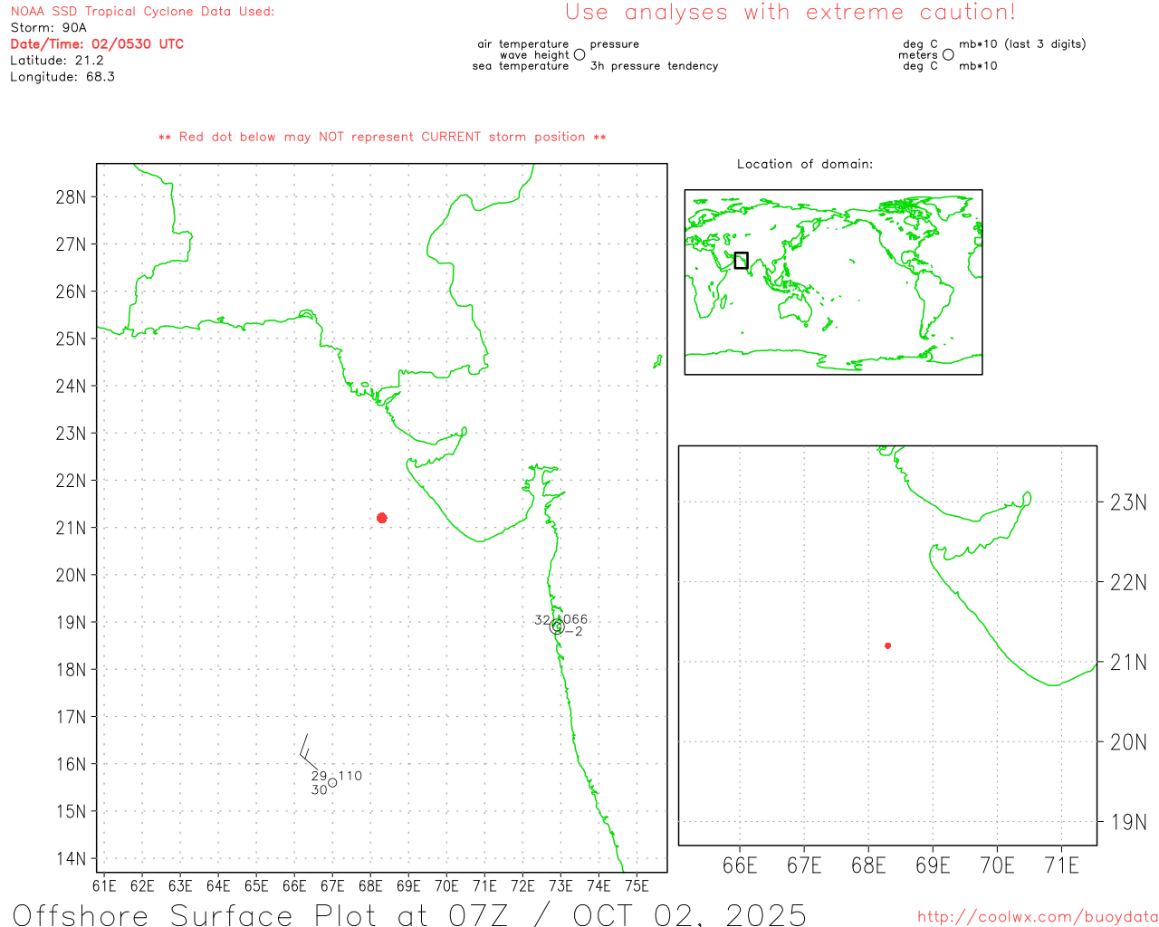The width and height of the screenshot is (1159, 927).
Task: Click the 'Latitude: 21.2' value
Action: coord(56,61)
